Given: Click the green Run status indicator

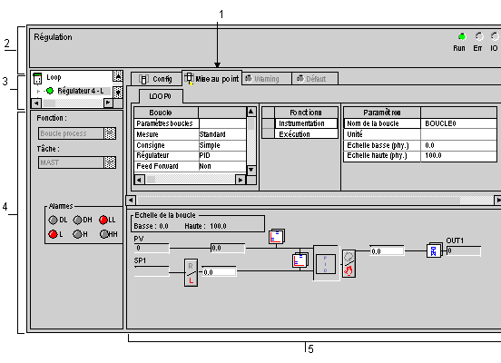Looking at the screenshot, I should coord(461,36).
